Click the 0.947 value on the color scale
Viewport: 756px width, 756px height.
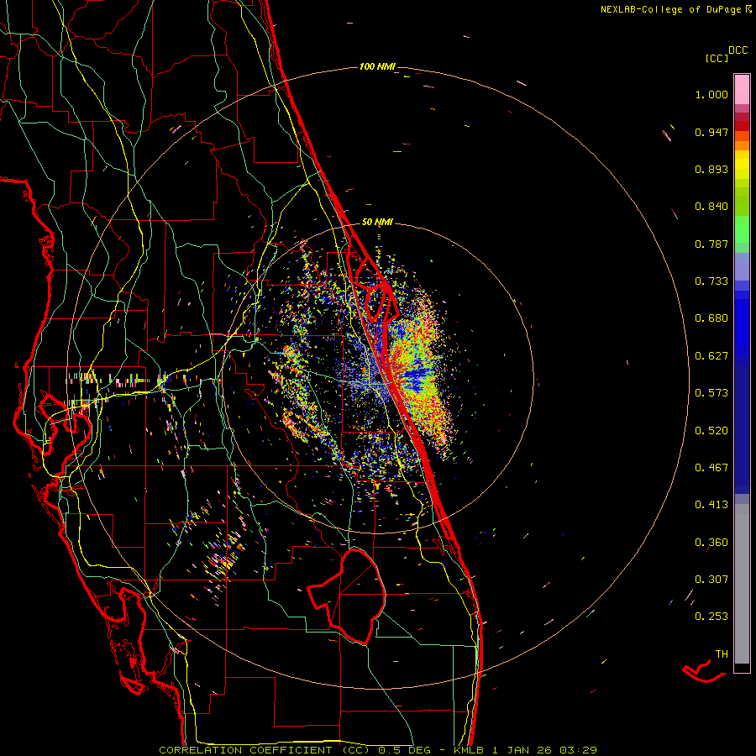coord(711,132)
